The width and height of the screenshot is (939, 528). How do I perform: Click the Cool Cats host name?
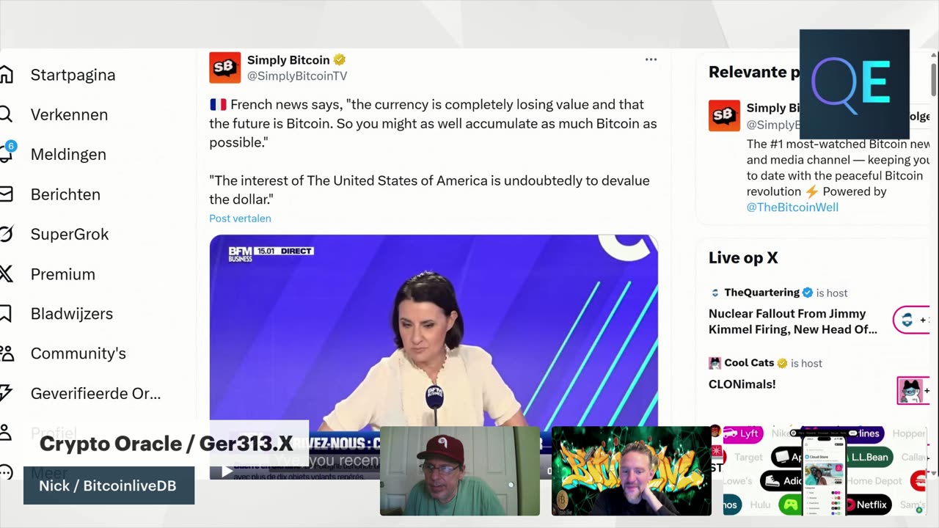click(749, 363)
